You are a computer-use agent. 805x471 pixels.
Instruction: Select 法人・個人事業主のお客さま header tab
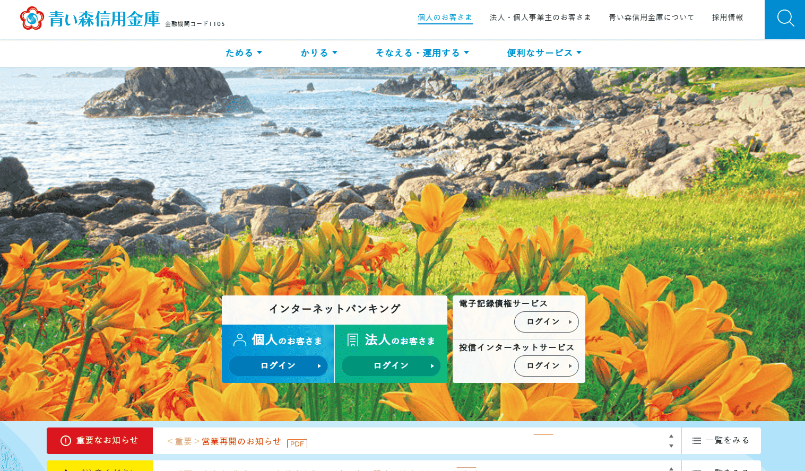click(540, 18)
